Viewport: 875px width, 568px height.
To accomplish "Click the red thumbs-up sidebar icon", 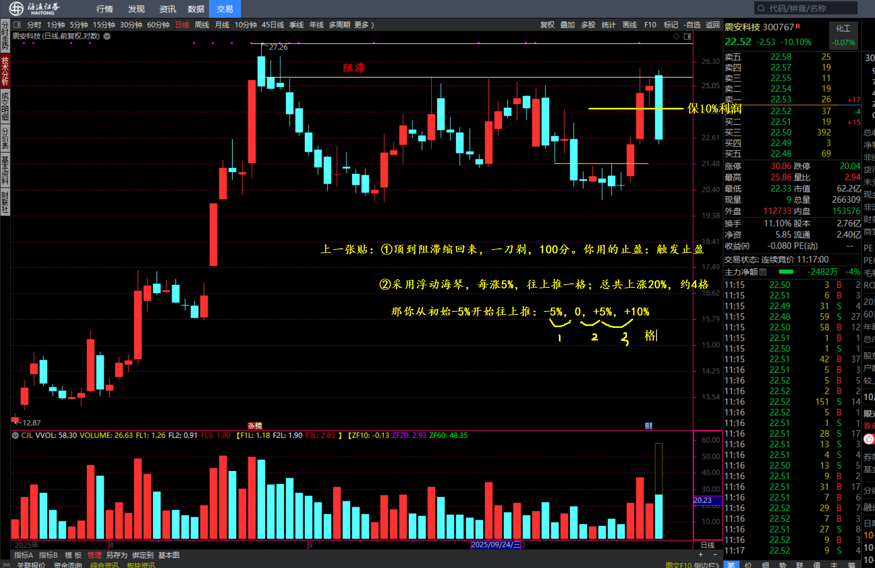I will click(869, 439).
